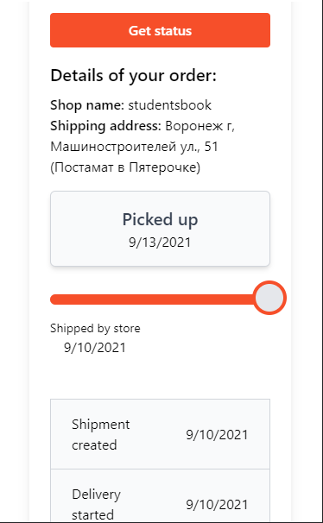Open the Picked up status card
This screenshot has height=523, width=323.
click(160, 229)
